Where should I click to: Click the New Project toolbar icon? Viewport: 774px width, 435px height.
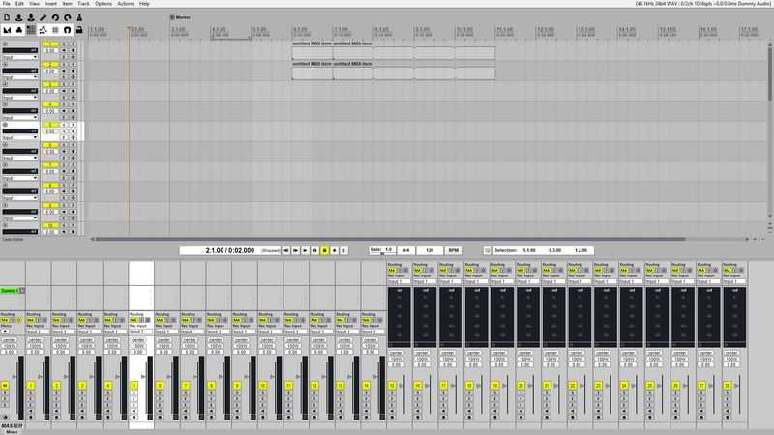tap(7, 17)
